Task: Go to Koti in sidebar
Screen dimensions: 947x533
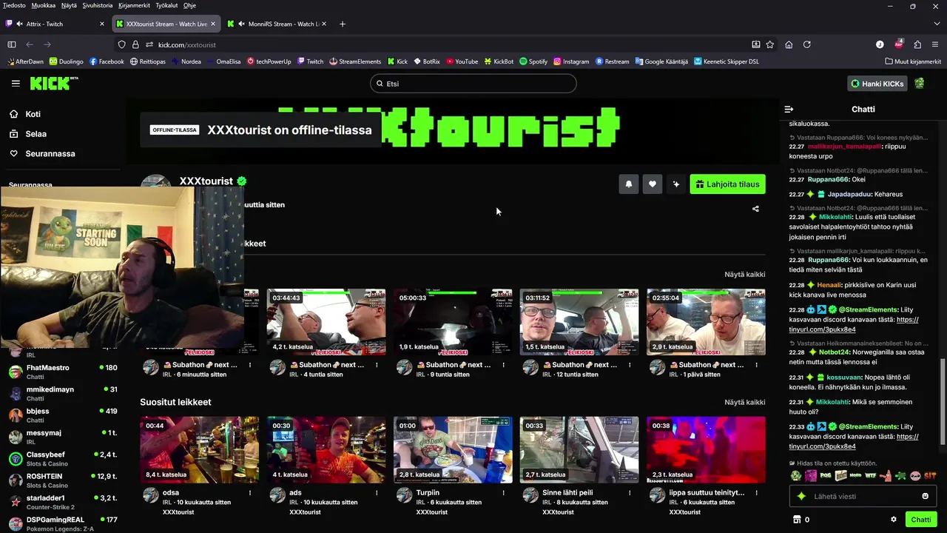Action: pos(33,114)
